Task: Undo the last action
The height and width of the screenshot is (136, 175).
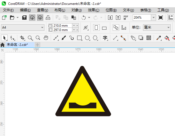Action: [x=84, y=18]
